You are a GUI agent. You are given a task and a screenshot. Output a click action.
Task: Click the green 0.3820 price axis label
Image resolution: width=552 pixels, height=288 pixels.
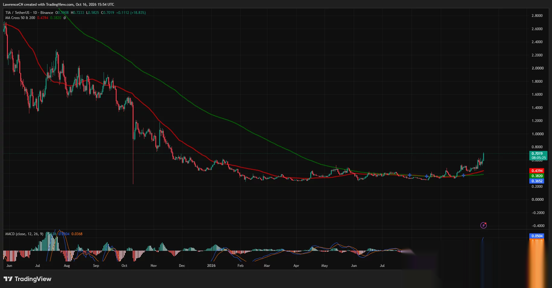(537, 176)
